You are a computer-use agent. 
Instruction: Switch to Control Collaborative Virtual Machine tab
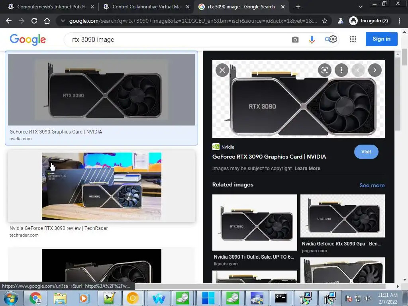click(x=147, y=7)
